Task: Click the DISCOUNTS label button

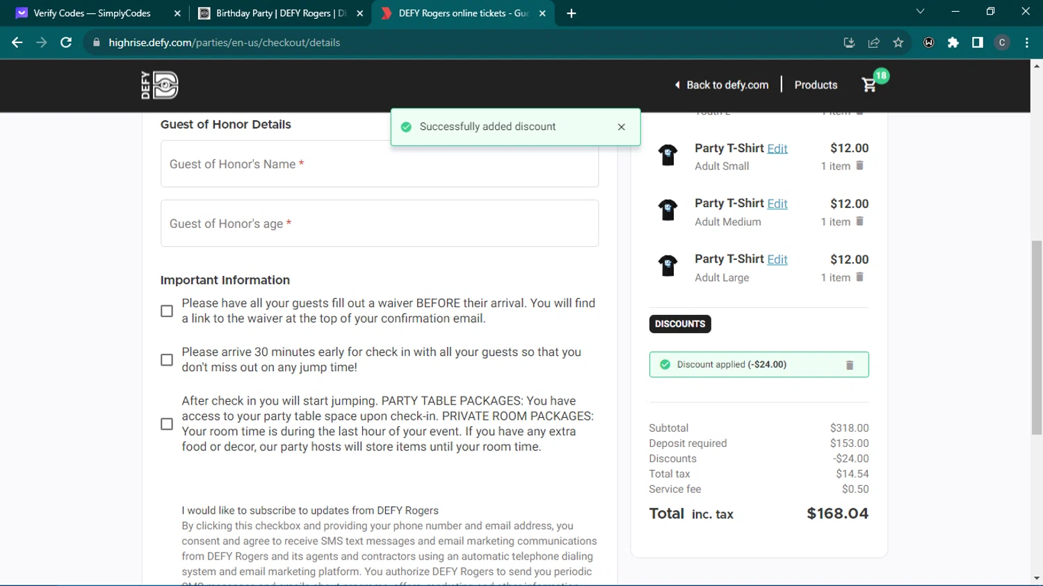Action: (x=680, y=324)
